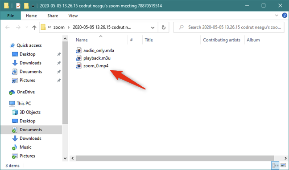Image resolution: width=289 pixels, height=170 pixels.
Task: Click the horizontal scrollbar thumb in file list
Action: pyautogui.click(x=175, y=158)
